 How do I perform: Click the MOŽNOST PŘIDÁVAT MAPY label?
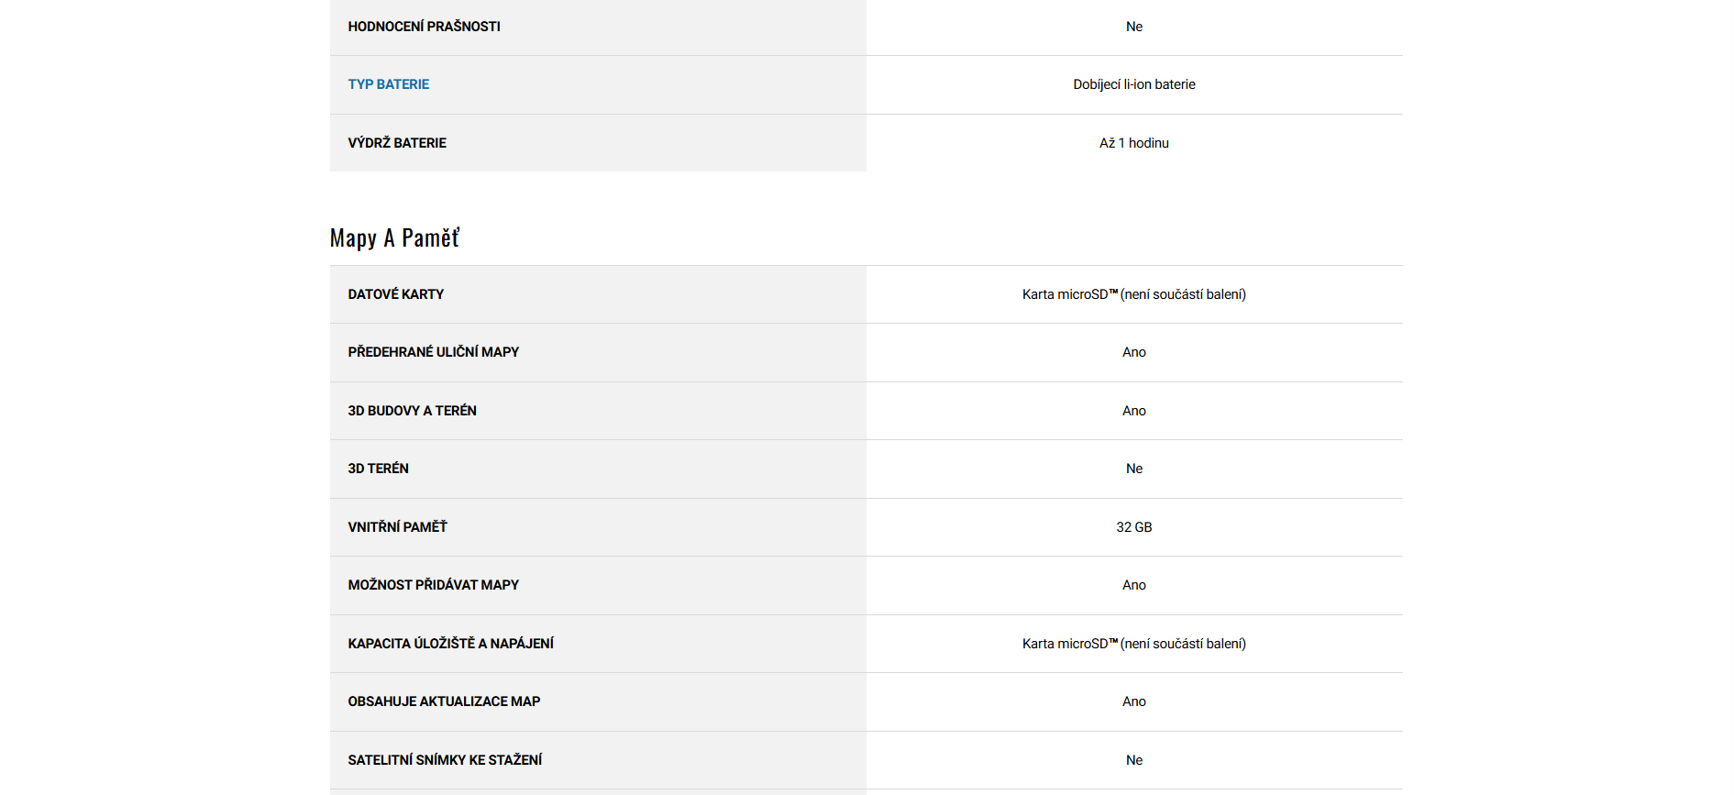(433, 585)
